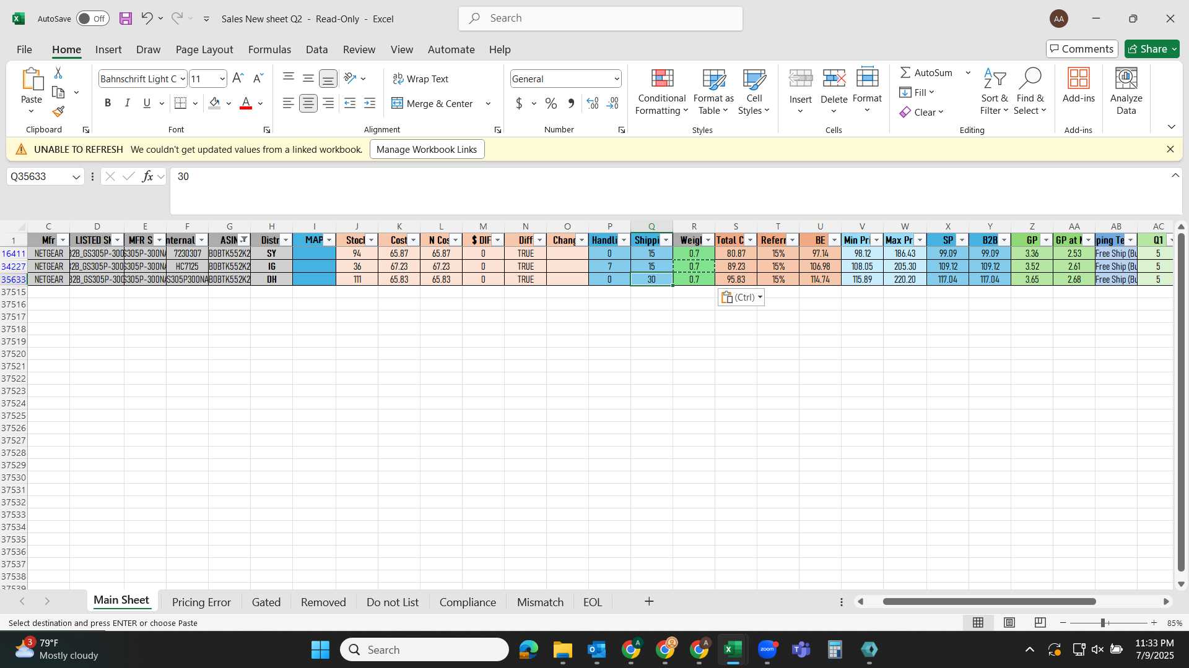This screenshot has height=668, width=1189.
Task: Click the red Font Color swatch
Action: 246,103
